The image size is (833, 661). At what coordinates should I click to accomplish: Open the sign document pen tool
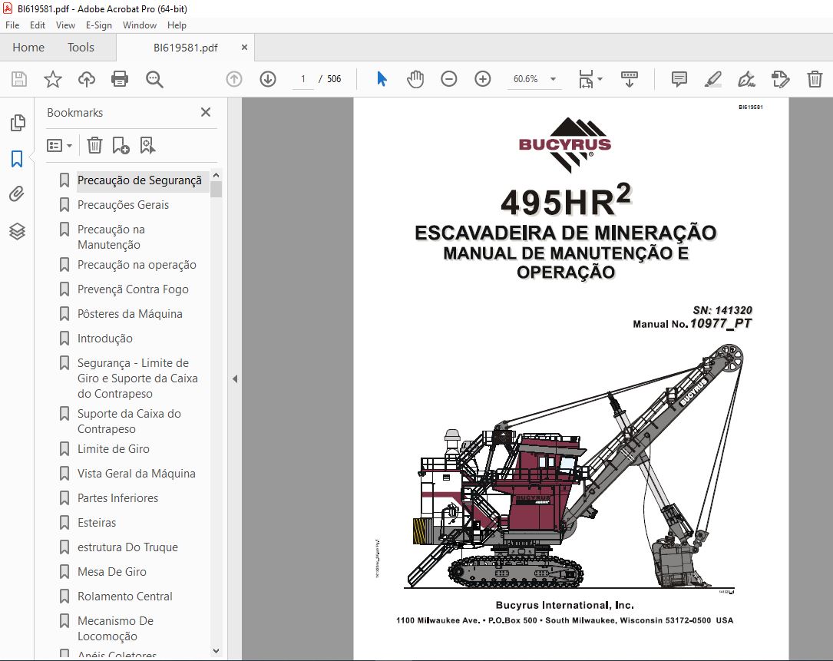[746, 79]
